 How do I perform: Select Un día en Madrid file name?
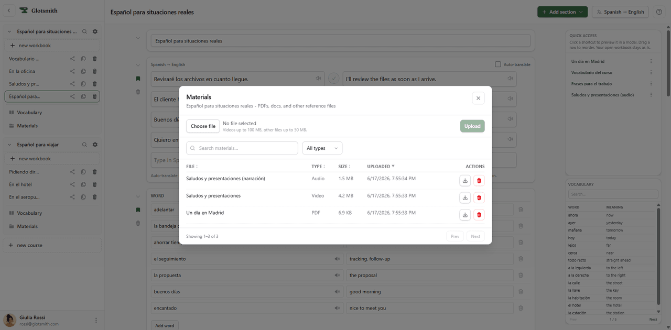coord(205,213)
